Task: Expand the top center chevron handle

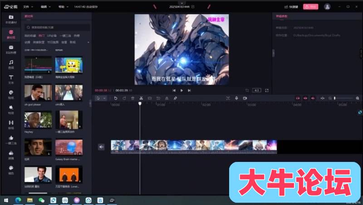Action: click(x=182, y=3)
